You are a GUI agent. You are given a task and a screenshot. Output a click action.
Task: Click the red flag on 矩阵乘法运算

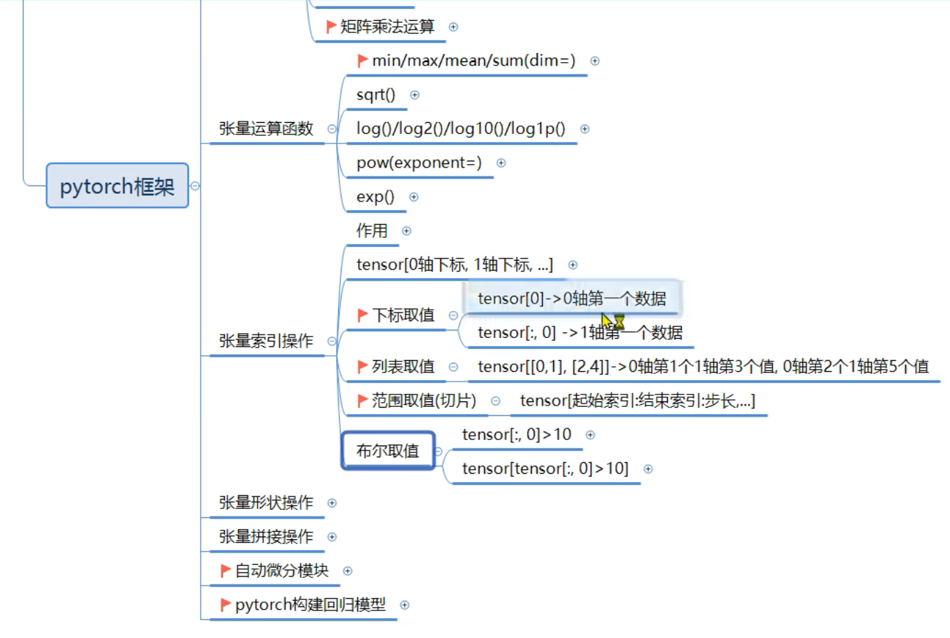pos(331,26)
